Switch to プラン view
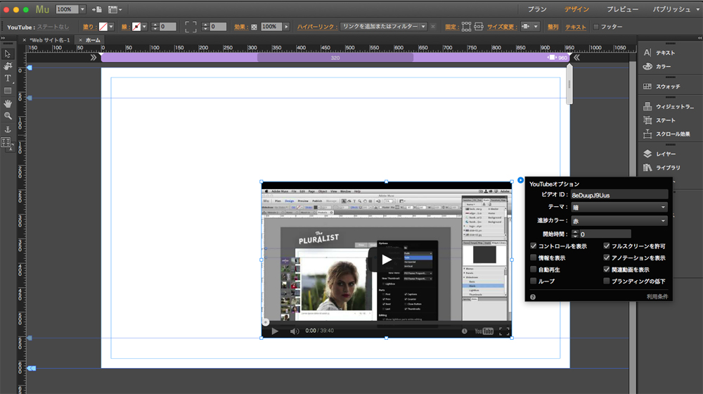 pyautogui.click(x=536, y=9)
